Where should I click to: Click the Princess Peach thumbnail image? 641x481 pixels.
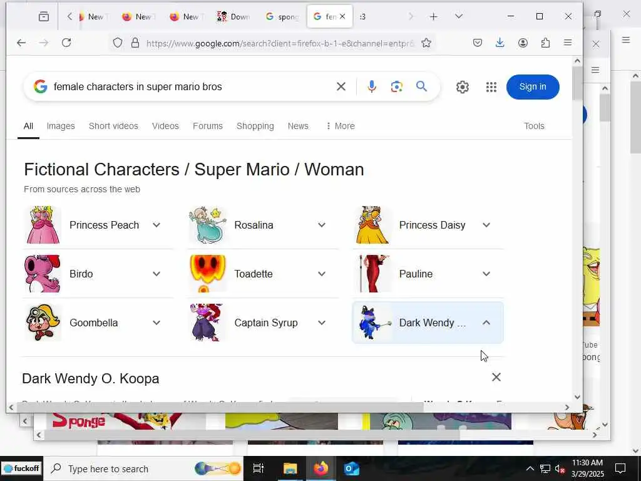[x=43, y=225]
